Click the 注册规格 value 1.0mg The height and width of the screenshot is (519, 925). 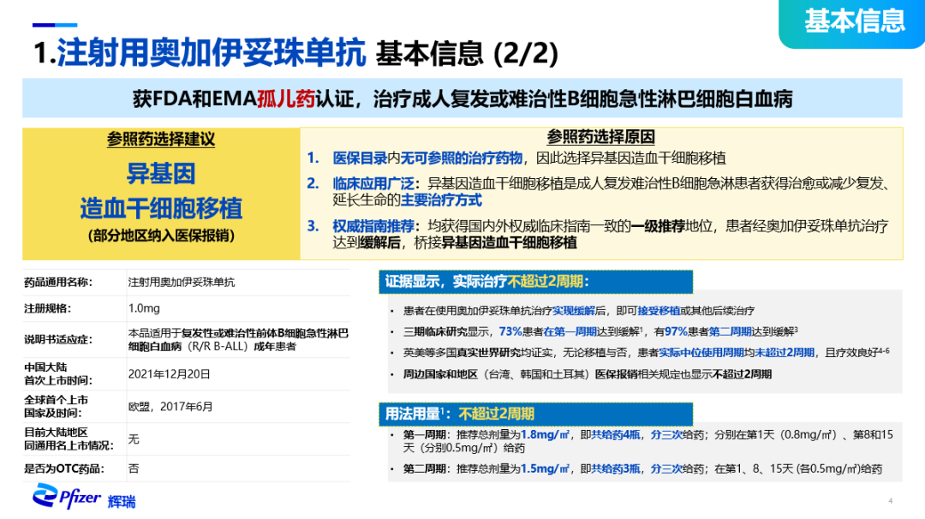point(142,308)
